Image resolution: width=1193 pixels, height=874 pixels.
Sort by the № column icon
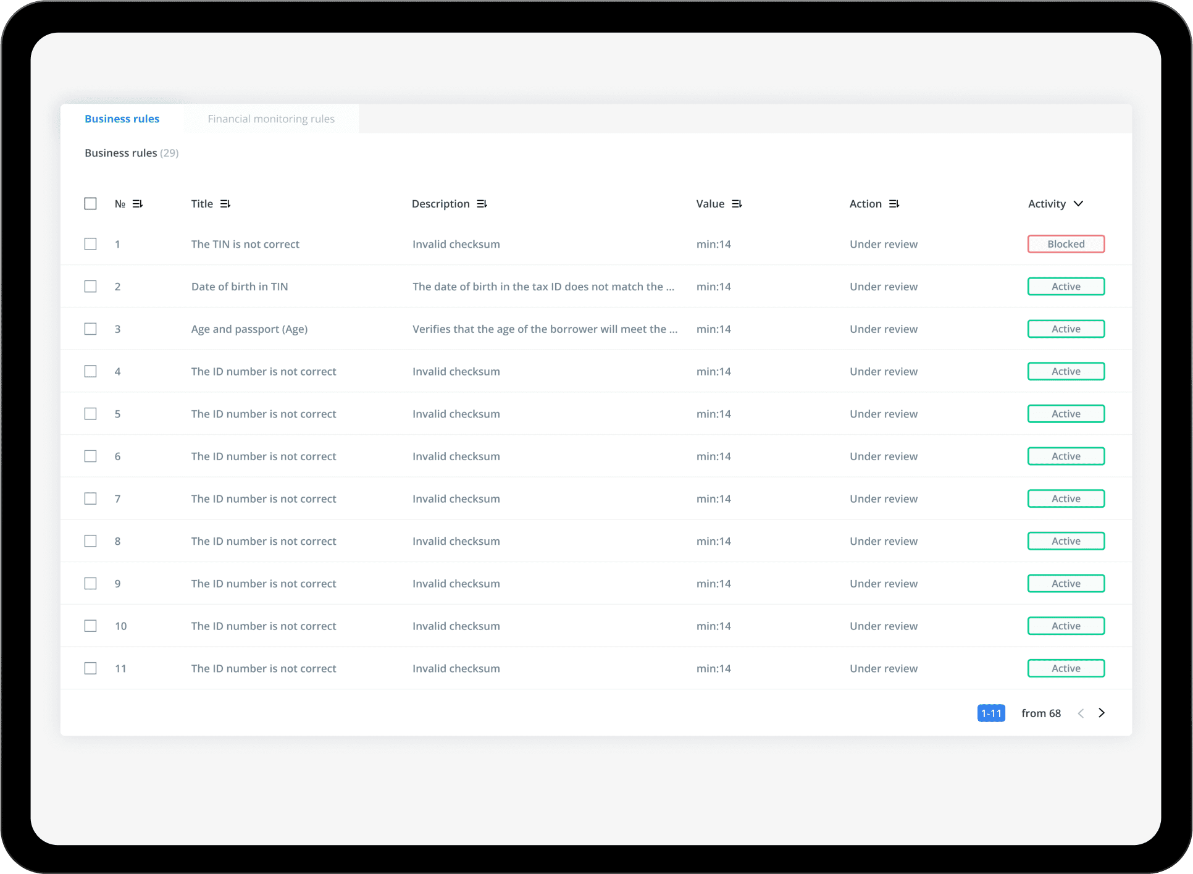pos(138,204)
